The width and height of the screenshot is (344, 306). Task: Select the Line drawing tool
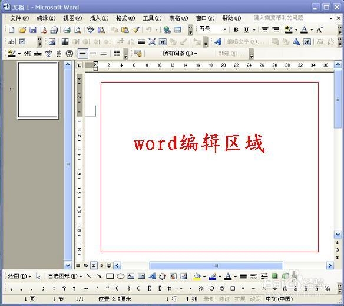pyautogui.click(x=89, y=276)
